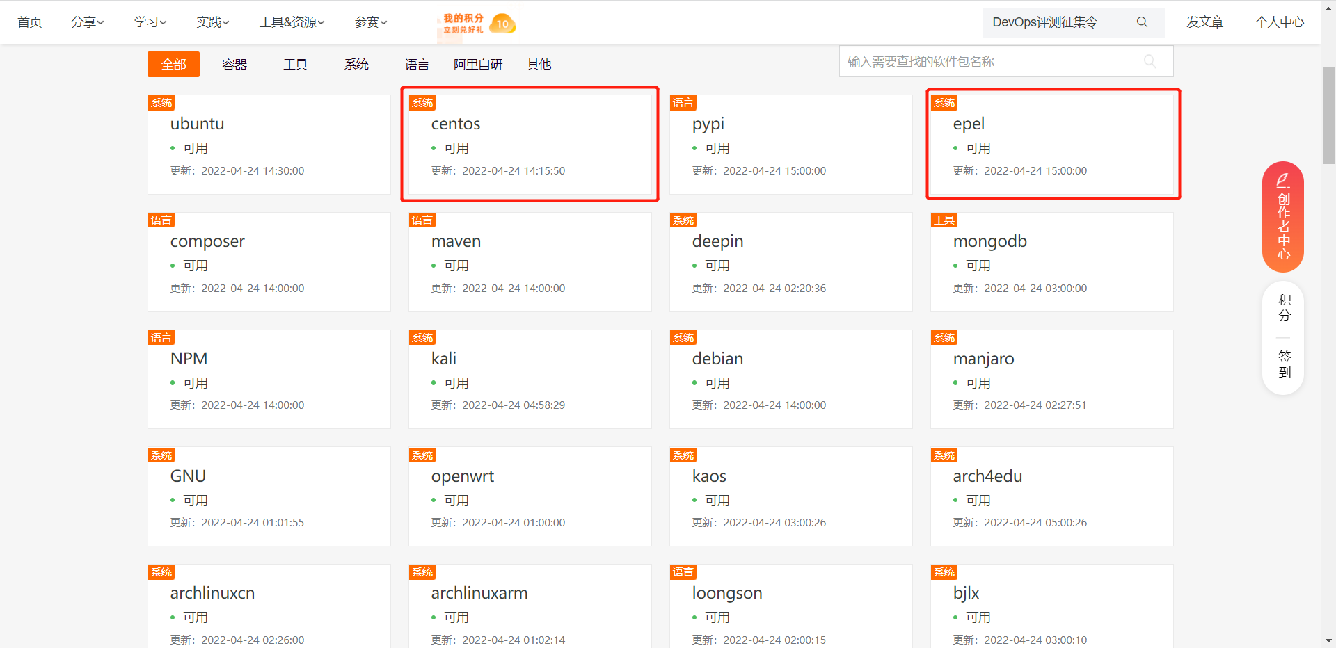Open the mongodb mirror card

(1051, 262)
